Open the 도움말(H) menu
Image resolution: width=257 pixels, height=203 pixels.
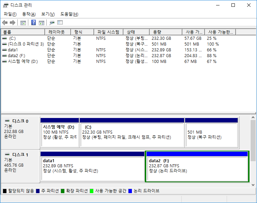coord(69,14)
